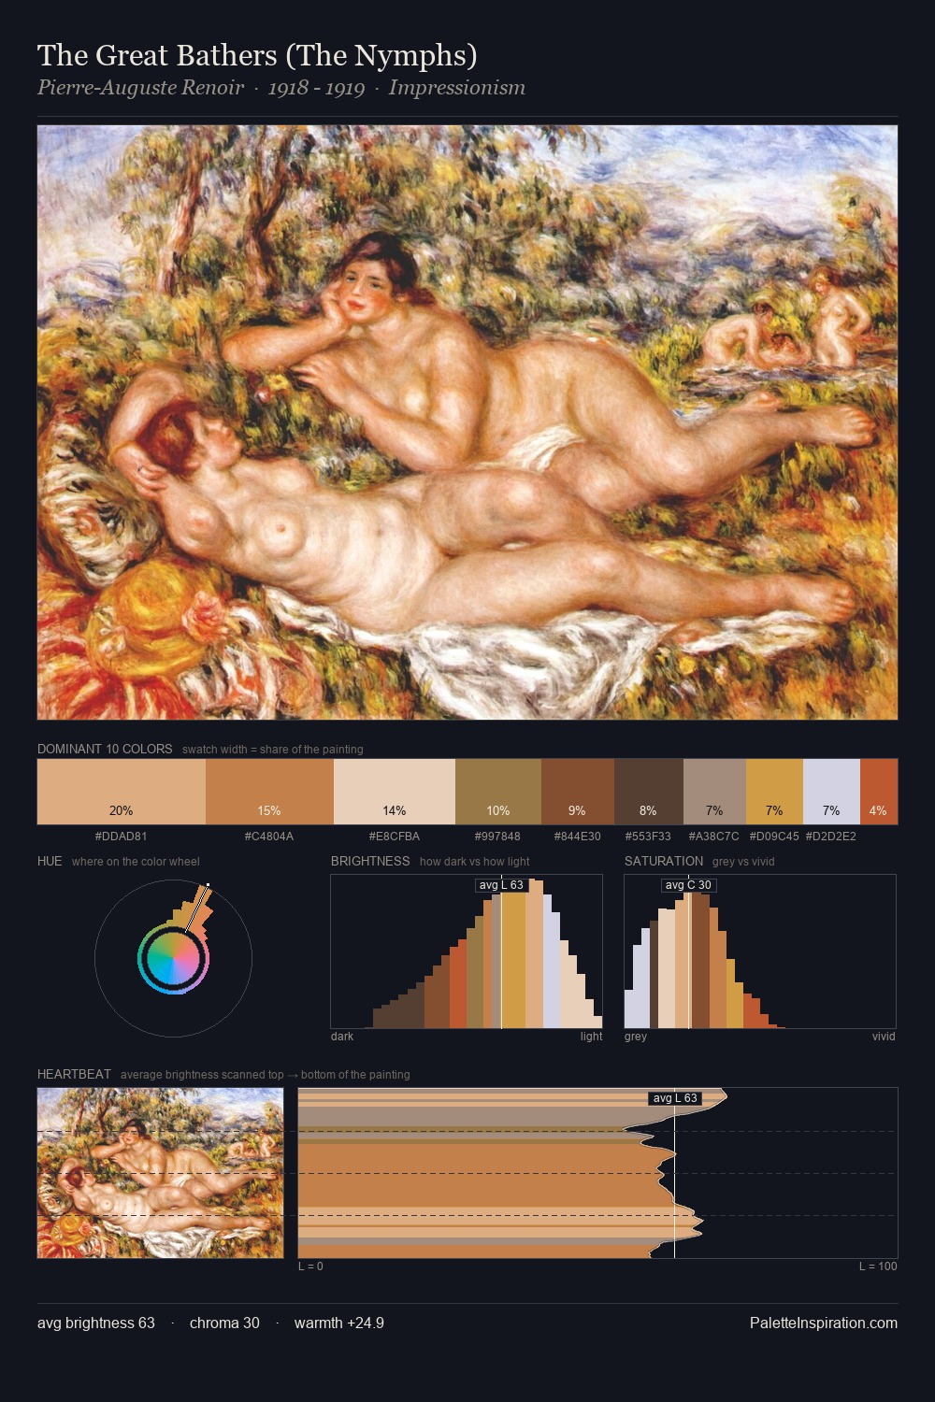Select the 7% golden swatch #D09C45
This screenshot has height=1402, width=935.
tap(774, 792)
